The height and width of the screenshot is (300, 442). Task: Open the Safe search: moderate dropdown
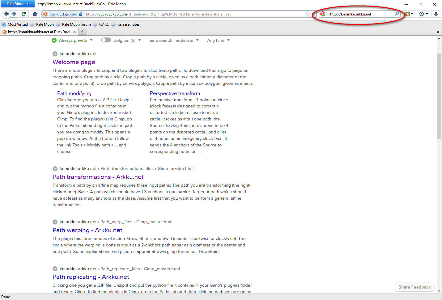[174, 40]
